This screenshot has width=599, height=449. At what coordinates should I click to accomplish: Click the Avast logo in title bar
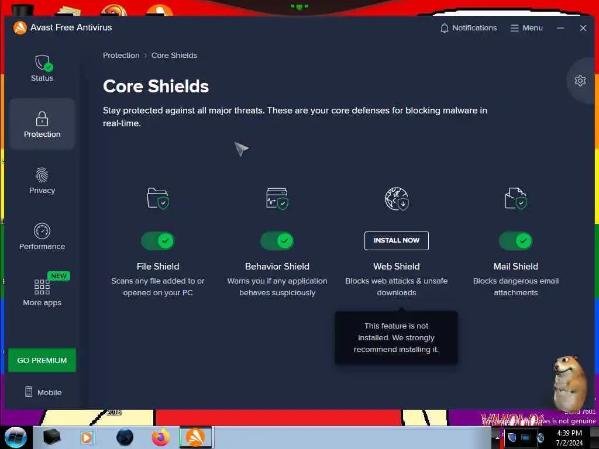click(x=20, y=27)
